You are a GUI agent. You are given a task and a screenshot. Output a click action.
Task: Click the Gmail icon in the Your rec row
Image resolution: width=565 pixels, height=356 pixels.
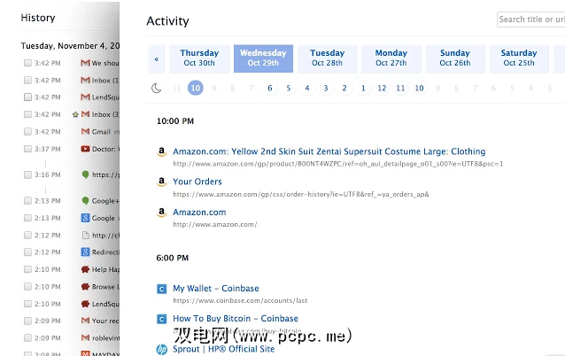point(85,321)
